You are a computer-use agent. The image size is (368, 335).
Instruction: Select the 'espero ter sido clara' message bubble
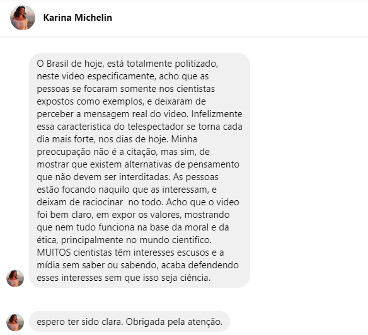(130, 322)
